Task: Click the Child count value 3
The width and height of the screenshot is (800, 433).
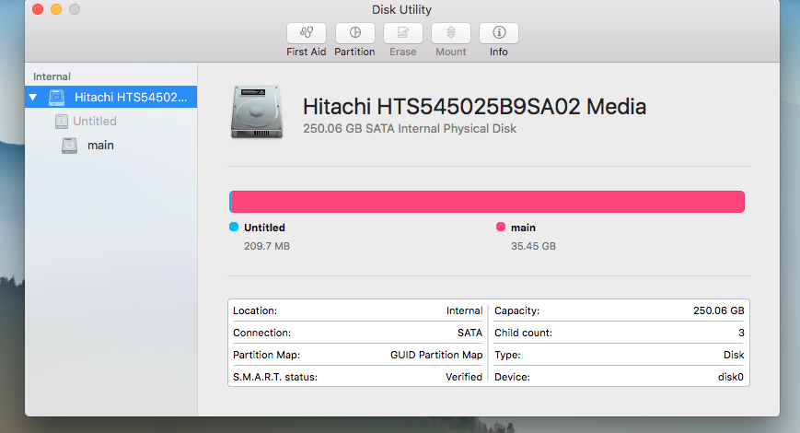Action: 741,333
